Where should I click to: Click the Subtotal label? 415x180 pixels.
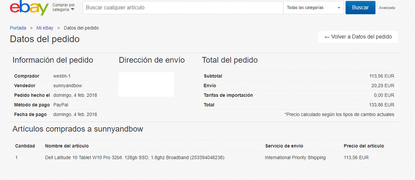pyautogui.click(x=213, y=76)
